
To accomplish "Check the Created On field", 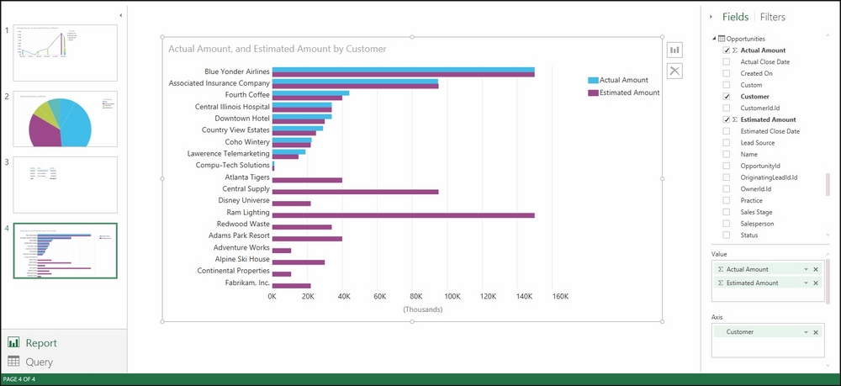I will 727,73.
